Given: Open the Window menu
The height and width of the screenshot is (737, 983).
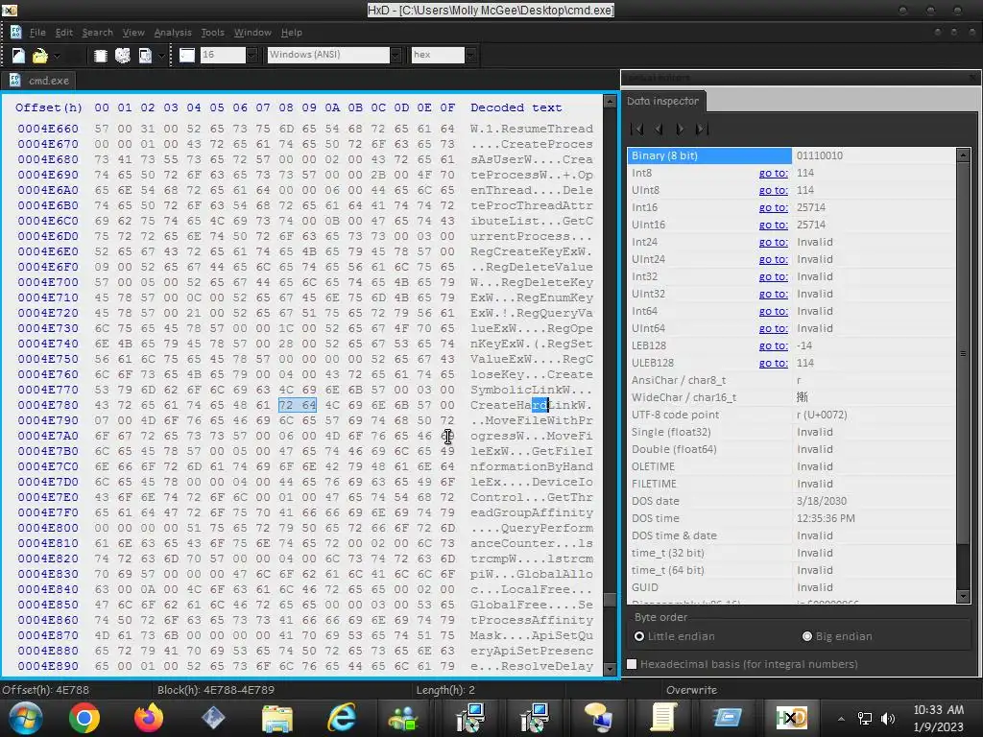Looking at the screenshot, I should point(252,32).
